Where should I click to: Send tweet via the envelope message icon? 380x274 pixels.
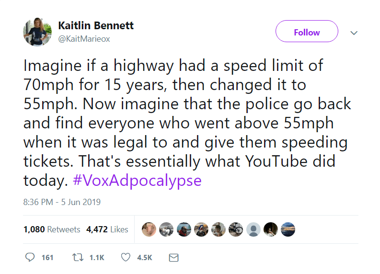tap(174, 258)
